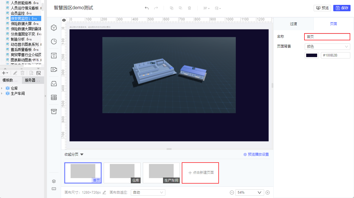Open file 保险数据大屏.fvs
Screen dimensions: 354x198
click(24, 24)
